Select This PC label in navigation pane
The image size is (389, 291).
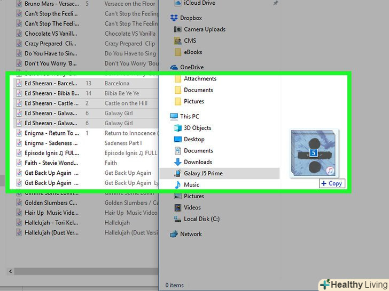(x=190, y=117)
